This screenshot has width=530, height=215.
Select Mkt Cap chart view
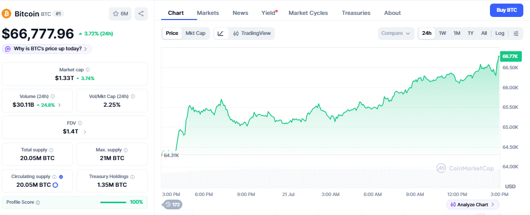[195, 33]
